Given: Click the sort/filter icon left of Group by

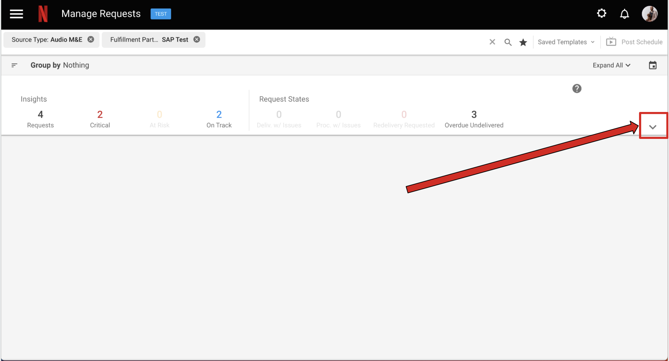Looking at the screenshot, I should pos(14,65).
